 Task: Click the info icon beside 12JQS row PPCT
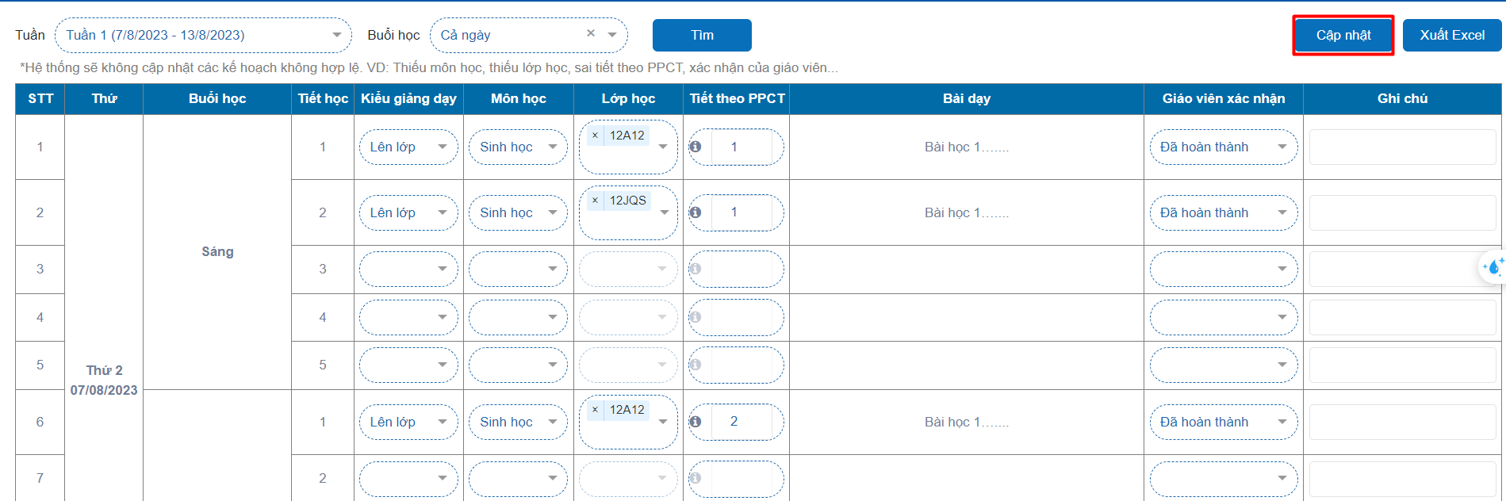696,212
